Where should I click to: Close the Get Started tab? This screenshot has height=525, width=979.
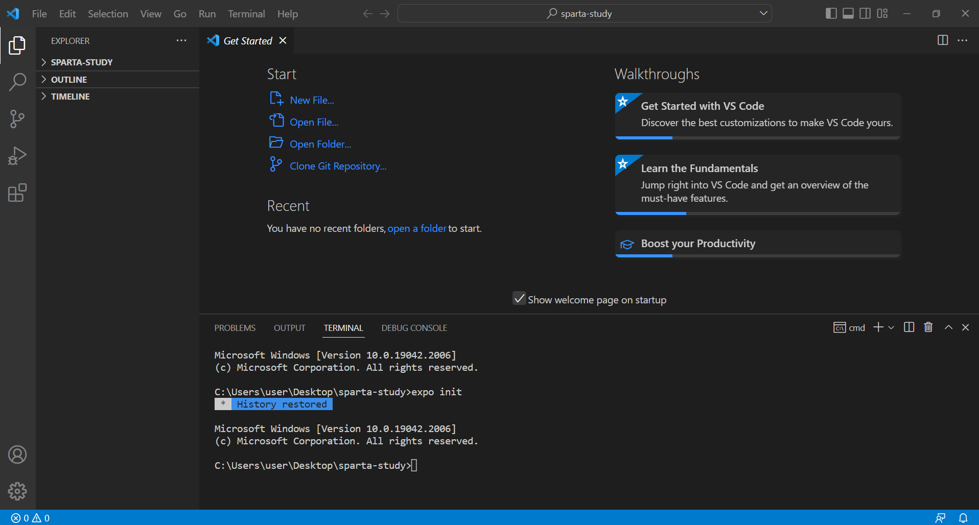point(283,40)
